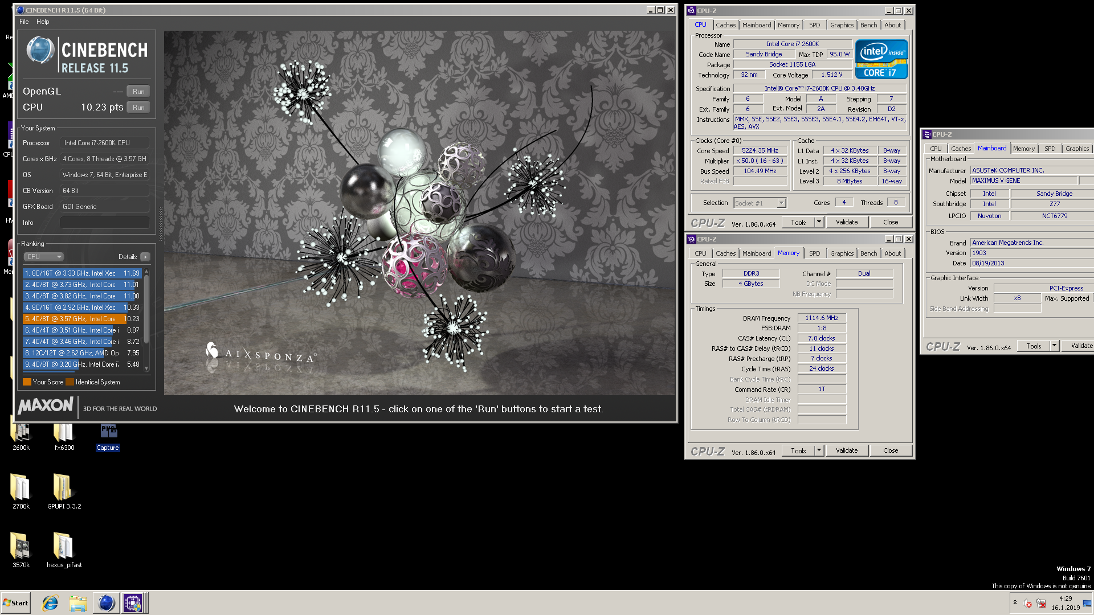Select ranking row '3. 4C/8T @ 3.82 GHz'
This screenshot has width=1094, height=615.
[x=82, y=296]
